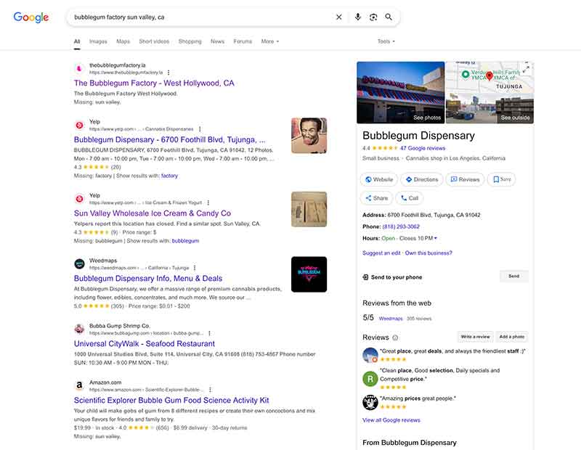Click Suggest an edit link

pyautogui.click(x=381, y=253)
